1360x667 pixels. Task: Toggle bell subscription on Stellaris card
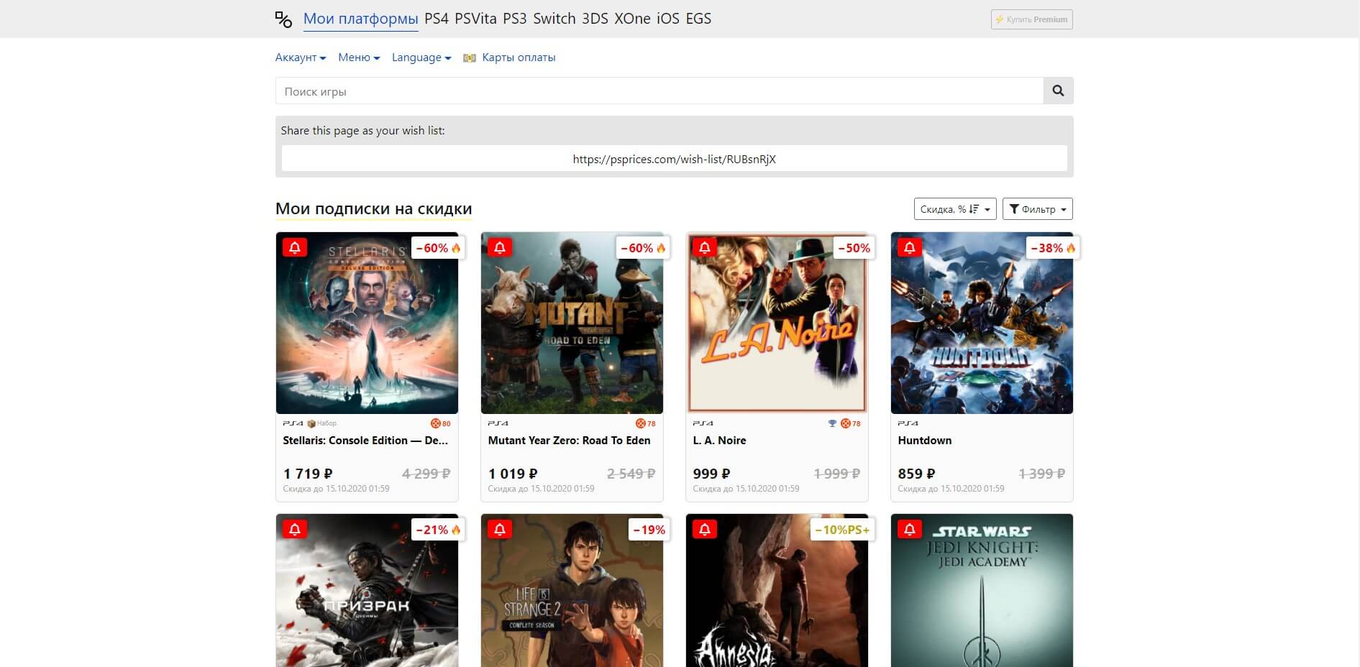coord(295,247)
